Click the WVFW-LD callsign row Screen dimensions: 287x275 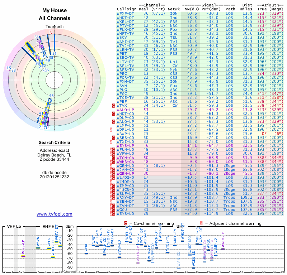tap(125, 154)
